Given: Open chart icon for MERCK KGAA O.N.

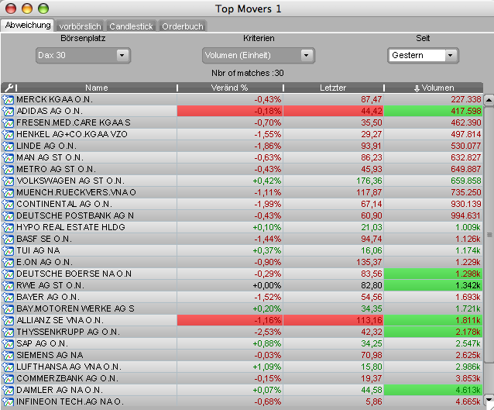Looking at the screenshot, I should (x=9, y=100).
